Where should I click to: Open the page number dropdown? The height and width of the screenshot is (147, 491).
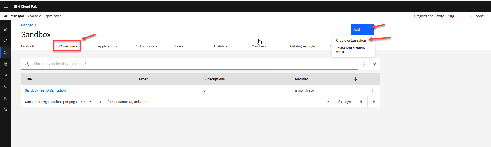pyautogui.click(x=326, y=102)
